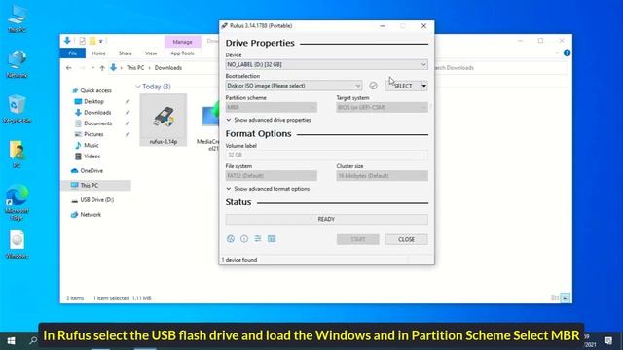The height and width of the screenshot is (350, 623).
Task: Switch Explorer to large icons view button
Action: [x=566, y=298]
